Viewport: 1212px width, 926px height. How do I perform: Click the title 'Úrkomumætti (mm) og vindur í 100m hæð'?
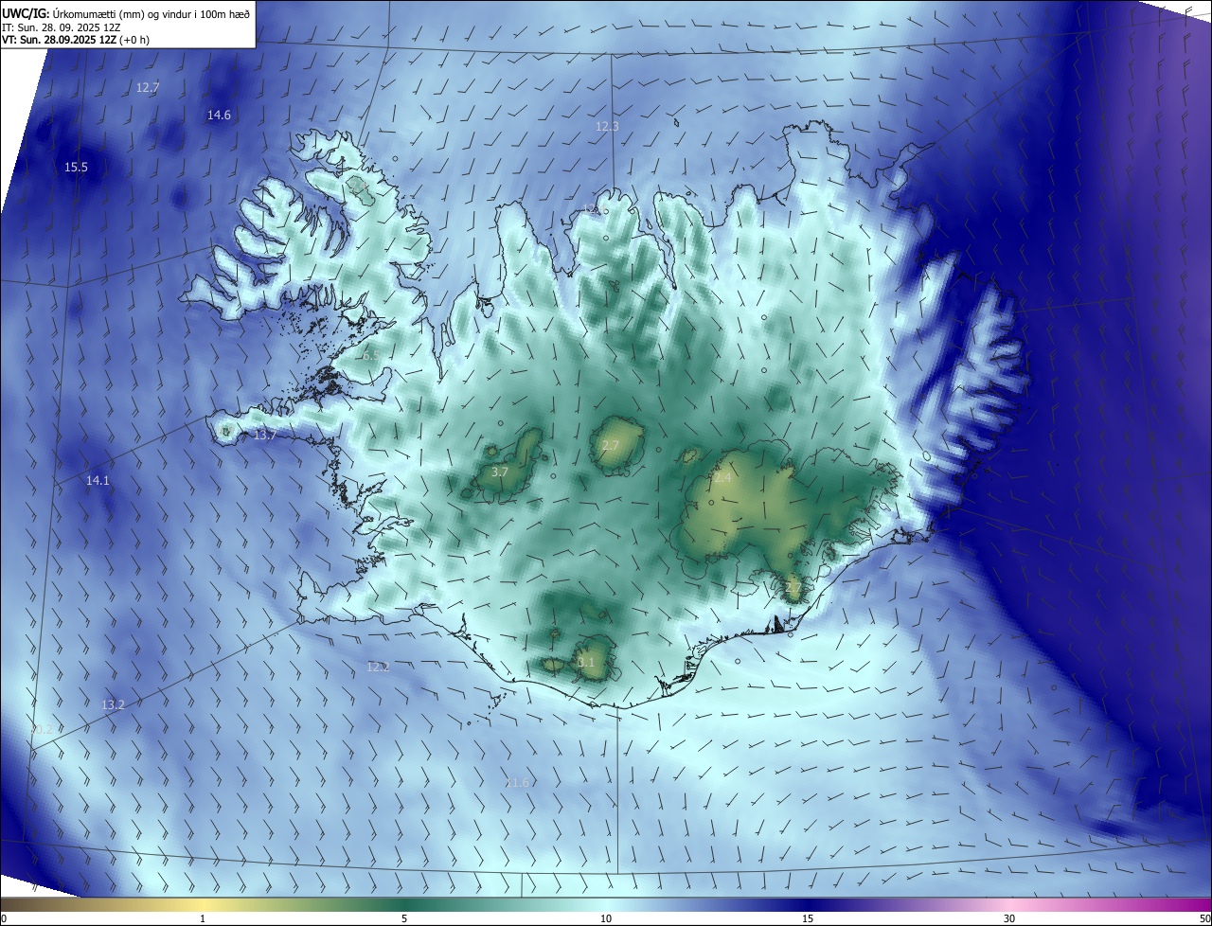(151, 14)
